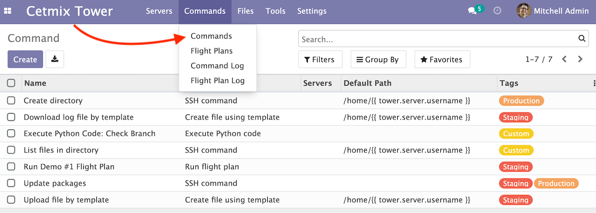
Task: Click the Staging tag on Run Demo #1 row
Action: click(x=516, y=166)
